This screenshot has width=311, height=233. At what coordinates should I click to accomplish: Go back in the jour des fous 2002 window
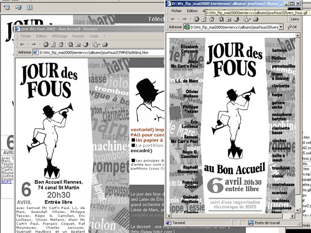click(x=22, y=44)
